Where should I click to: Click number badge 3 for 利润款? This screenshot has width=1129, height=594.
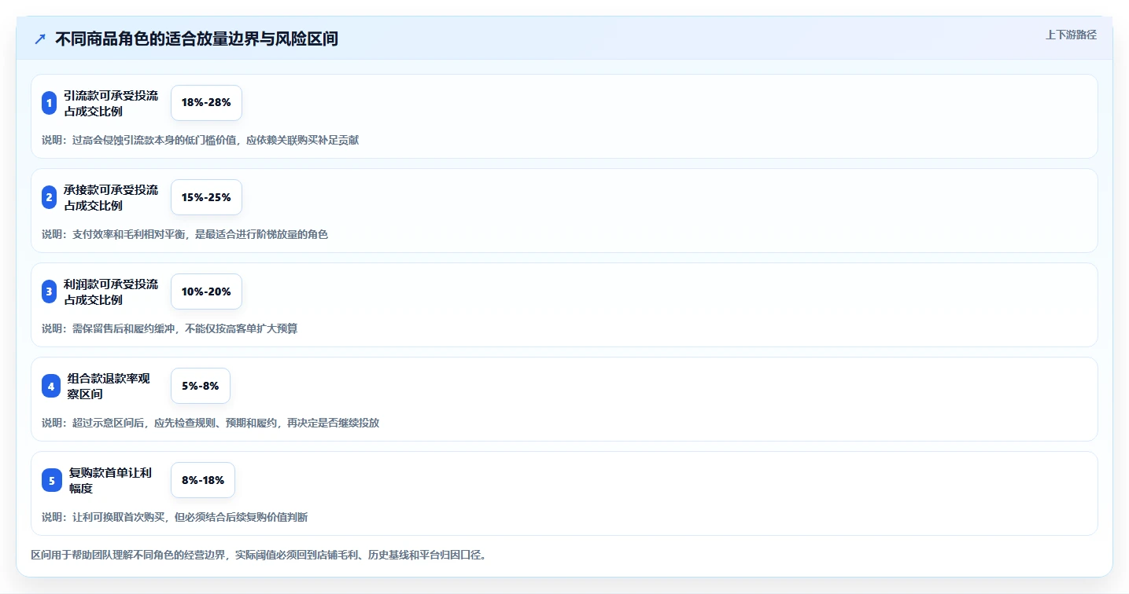[50, 291]
